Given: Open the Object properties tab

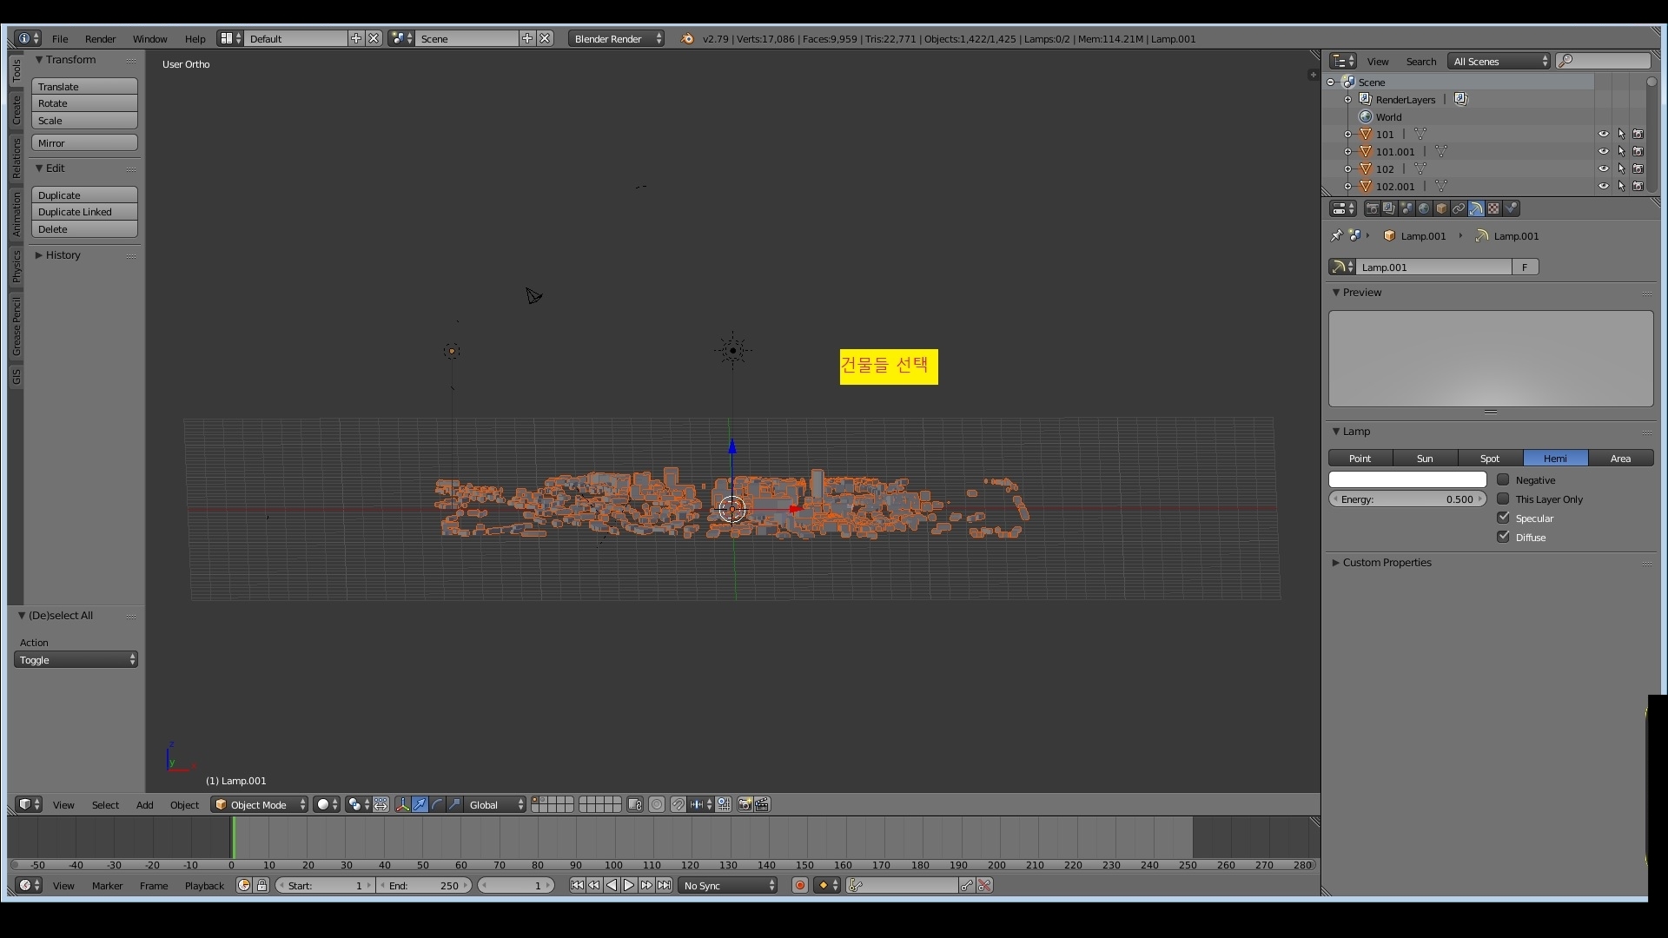Looking at the screenshot, I should 1441,208.
